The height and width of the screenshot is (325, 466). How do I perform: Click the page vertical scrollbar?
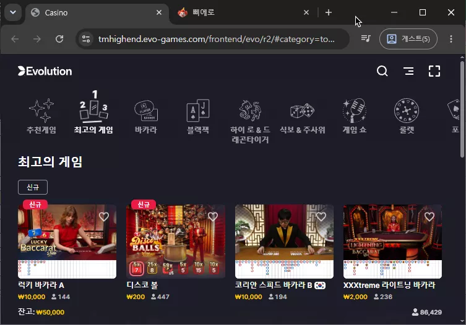tap(462, 109)
